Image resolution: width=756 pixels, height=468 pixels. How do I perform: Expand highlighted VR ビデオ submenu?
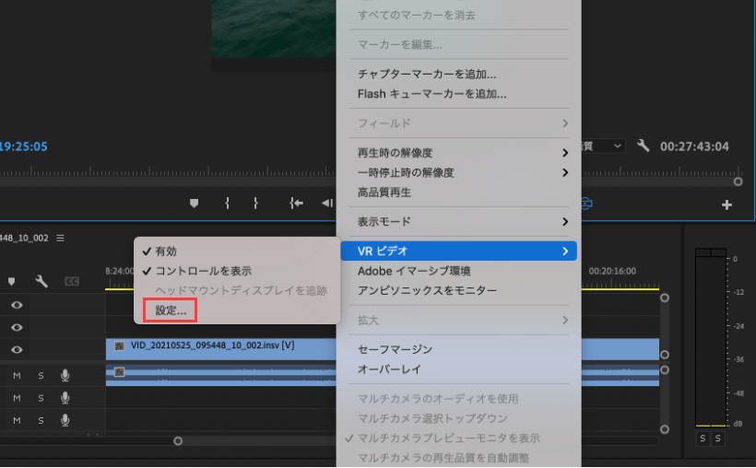pyautogui.click(x=458, y=252)
